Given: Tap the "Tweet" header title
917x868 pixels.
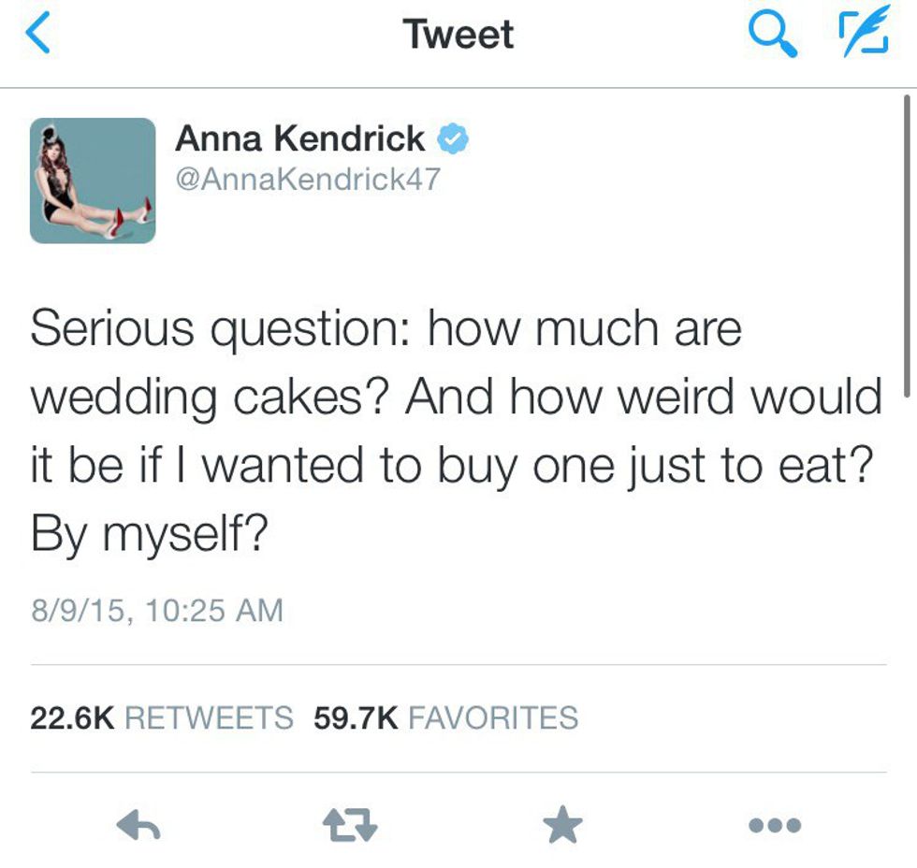Looking at the screenshot, I should [458, 35].
